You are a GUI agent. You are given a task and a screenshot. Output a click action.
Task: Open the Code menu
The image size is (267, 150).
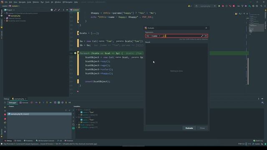pyautogui.click(x=29, y=2)
